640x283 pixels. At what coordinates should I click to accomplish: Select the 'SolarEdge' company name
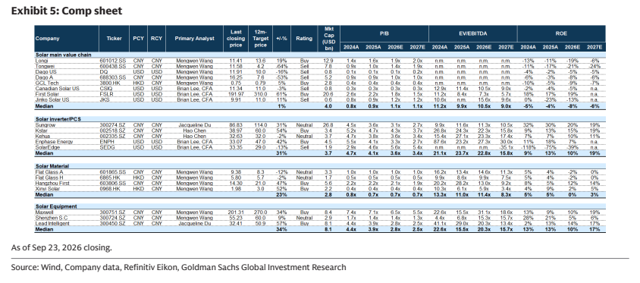(46, 146)
